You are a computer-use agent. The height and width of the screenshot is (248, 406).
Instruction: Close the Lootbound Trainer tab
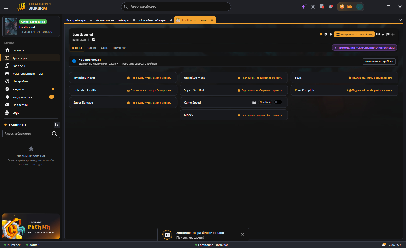pos(212,20)
